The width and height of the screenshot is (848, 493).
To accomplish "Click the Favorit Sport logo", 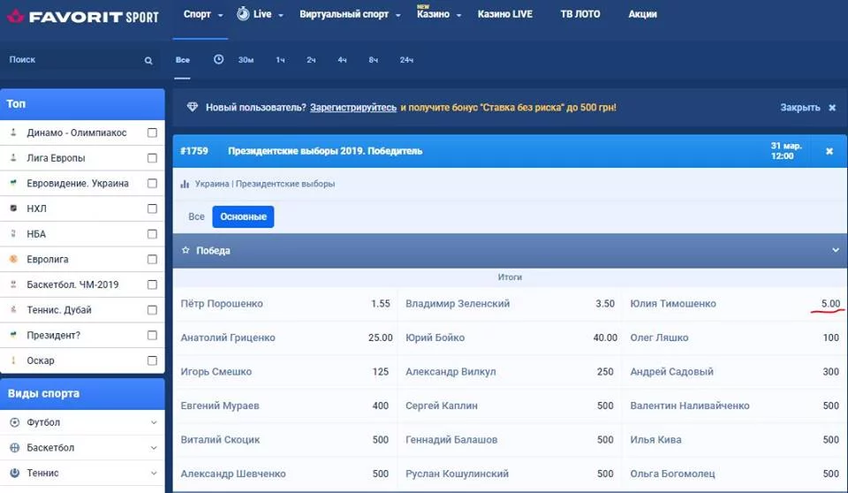I will (x=82, y=16).
